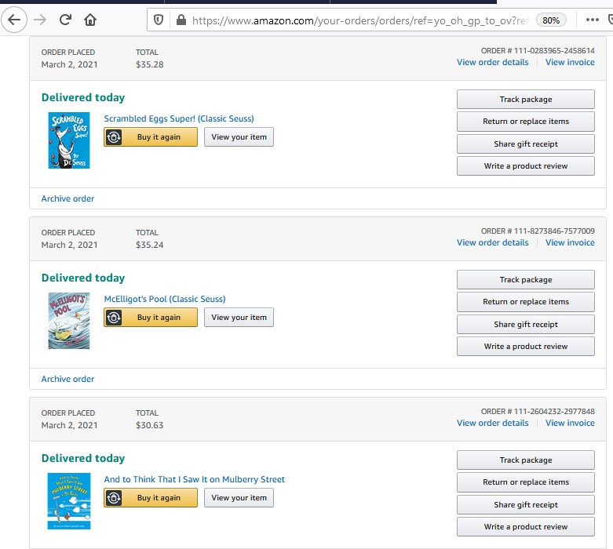
Task: Track package for Mulberry Street order
Action: tap(525, 460)
